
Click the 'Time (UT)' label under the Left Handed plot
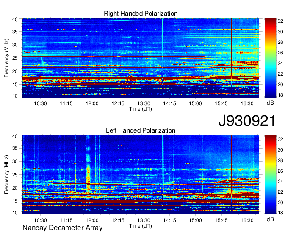141,226
